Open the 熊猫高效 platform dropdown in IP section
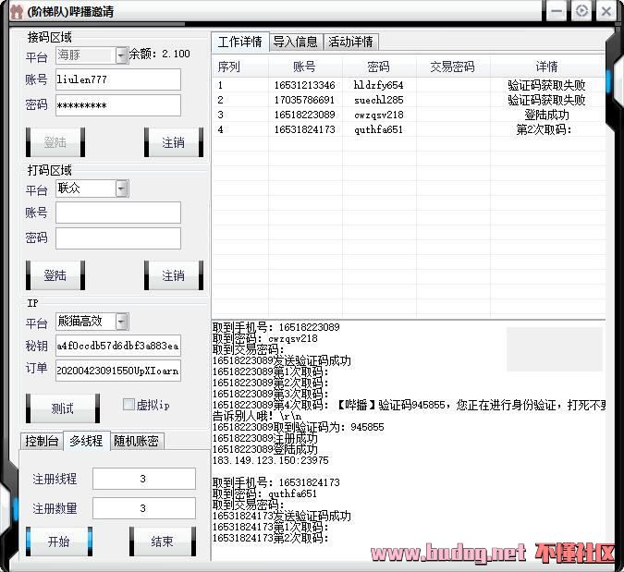Image resolution: width=624 pixels, height=572 pixels. (x=121, y=322)
